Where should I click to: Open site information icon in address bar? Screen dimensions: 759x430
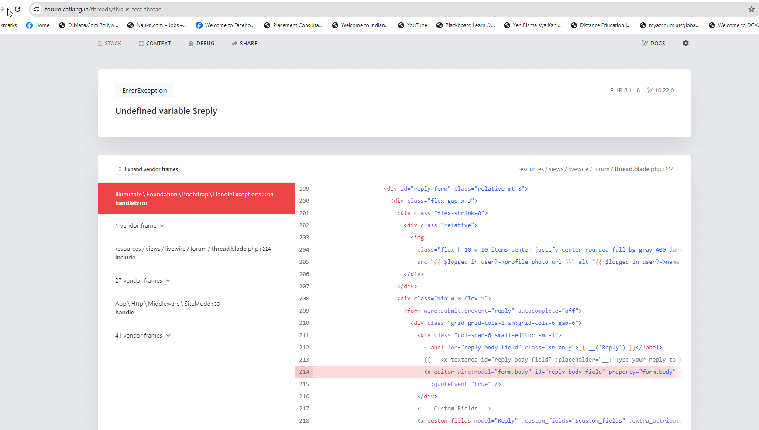[x=36, y=9]
